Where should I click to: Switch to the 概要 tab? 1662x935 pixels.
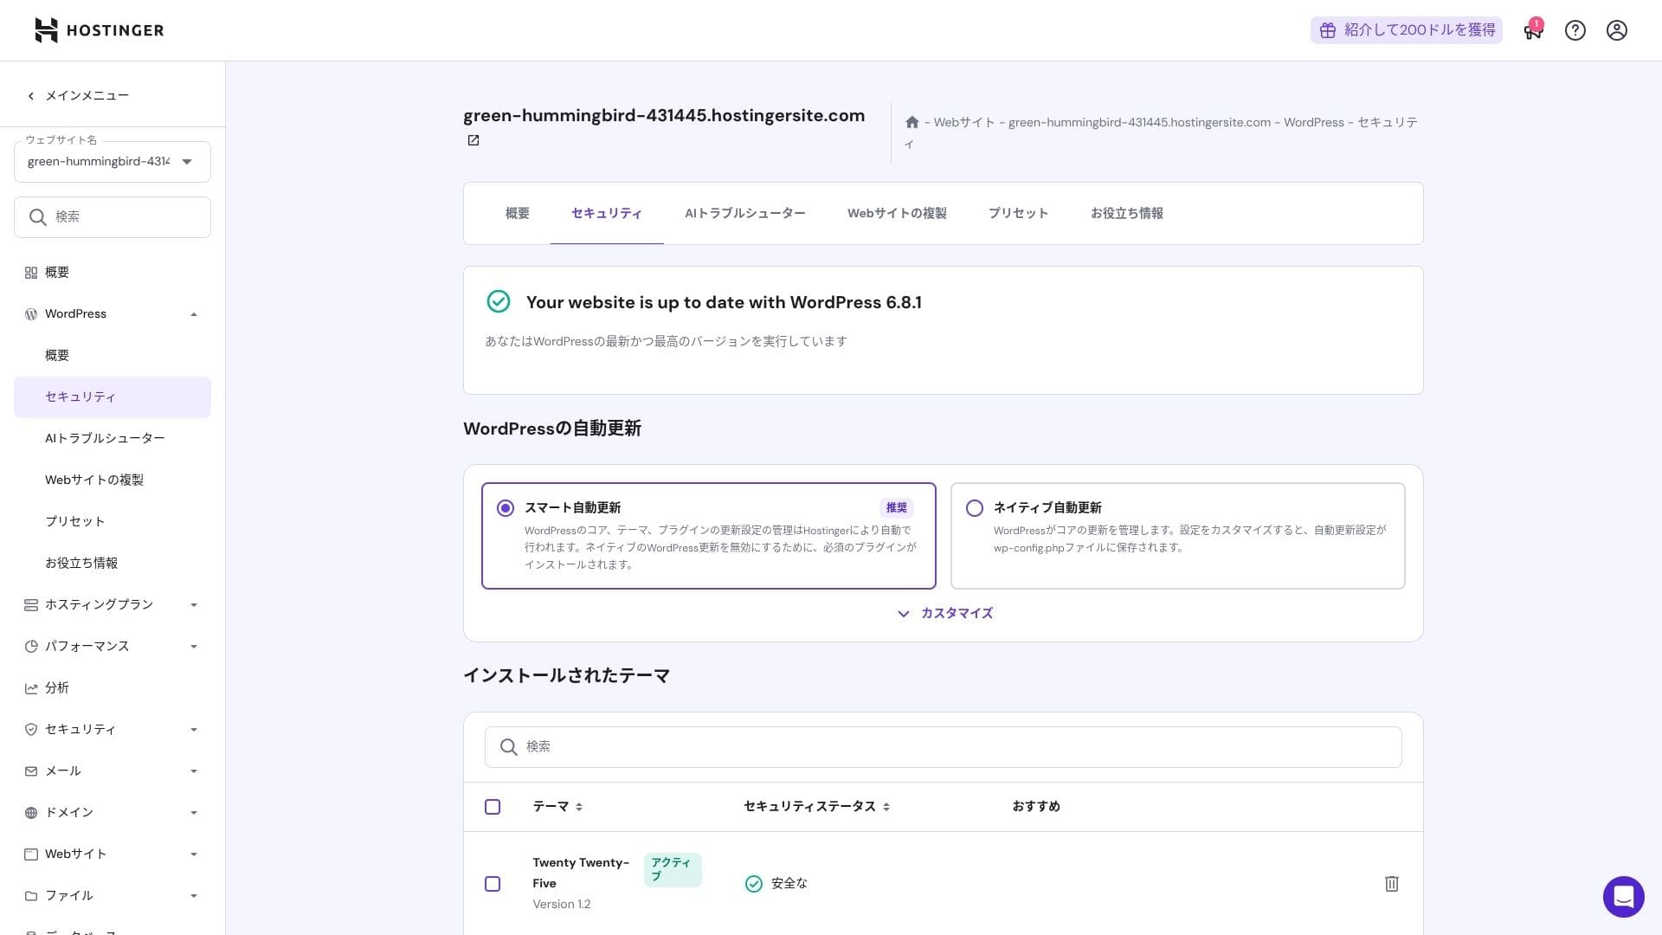[517, 213]
